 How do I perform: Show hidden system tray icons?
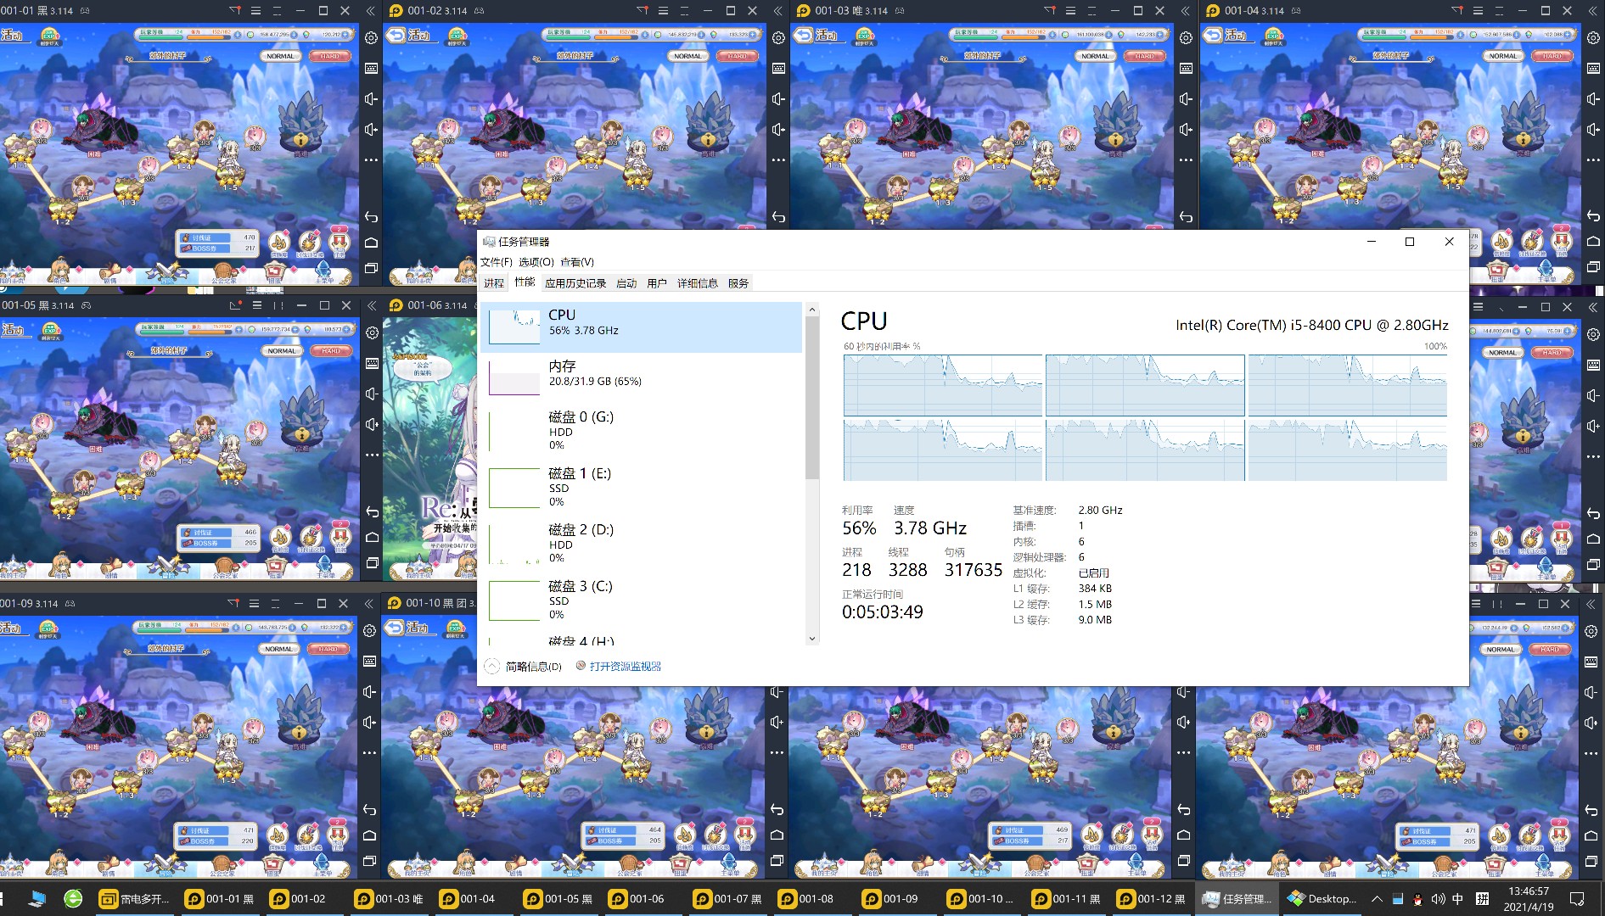[1377, 898]
